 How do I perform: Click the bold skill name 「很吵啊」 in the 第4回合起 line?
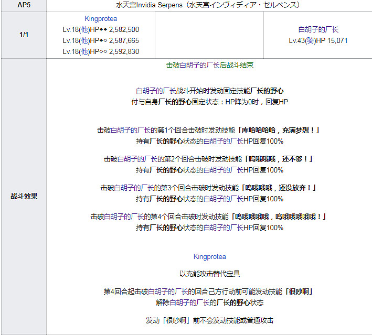(x=299, y=291)
